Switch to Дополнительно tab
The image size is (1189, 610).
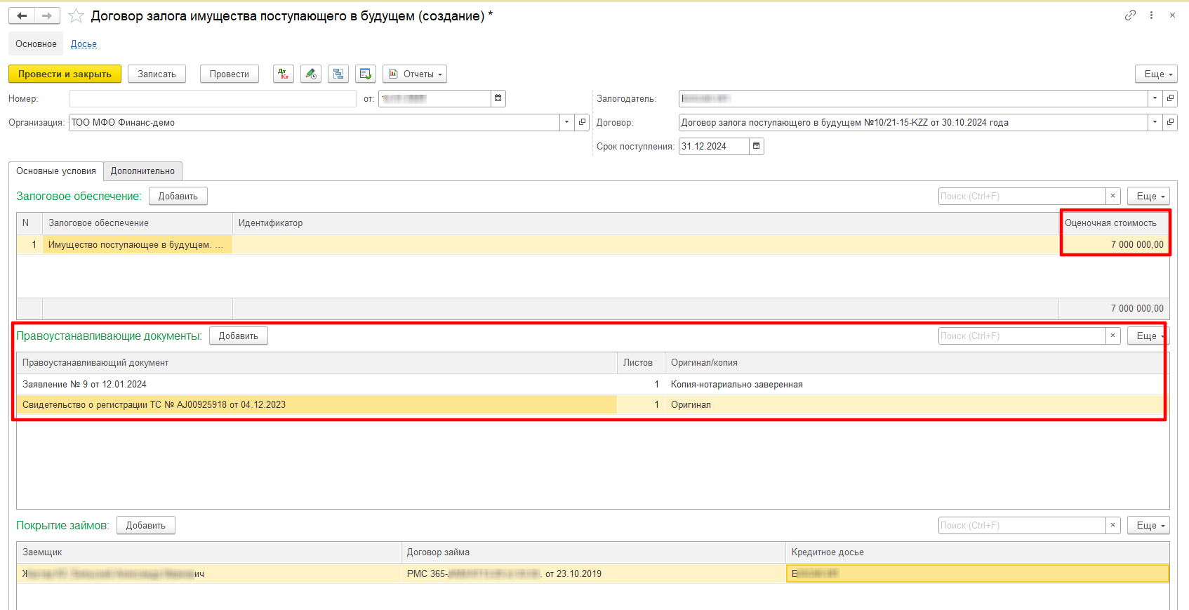tap(142, 171)
